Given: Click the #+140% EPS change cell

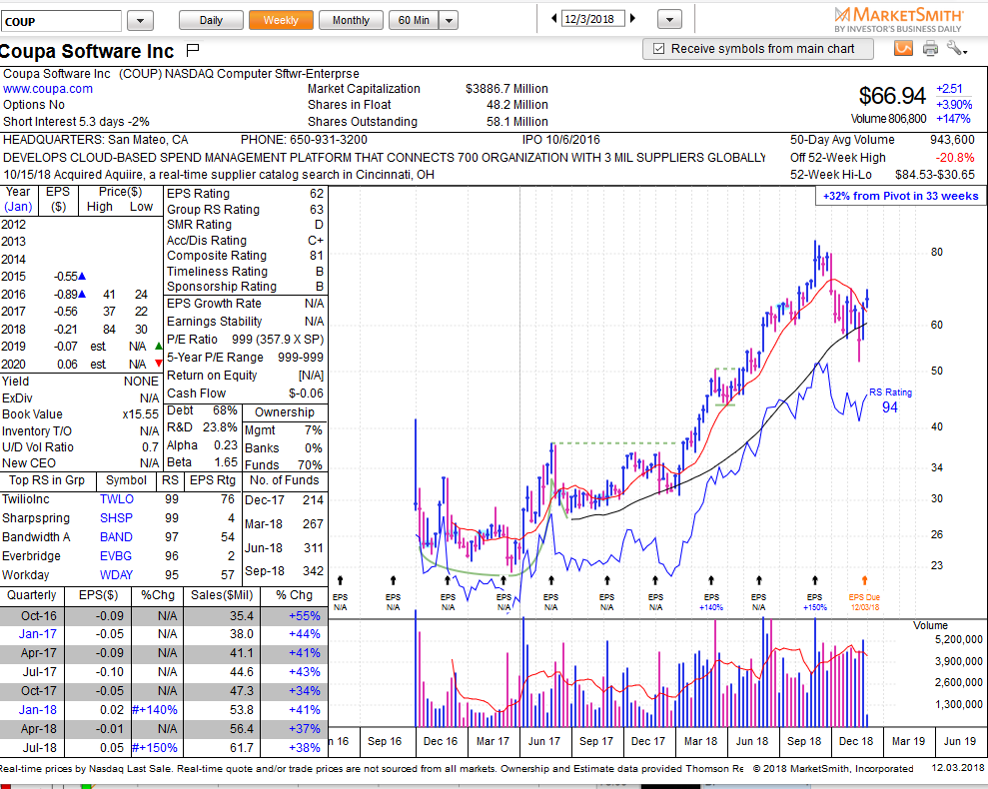Looking at the screenshot, I should tap(155, 709).
